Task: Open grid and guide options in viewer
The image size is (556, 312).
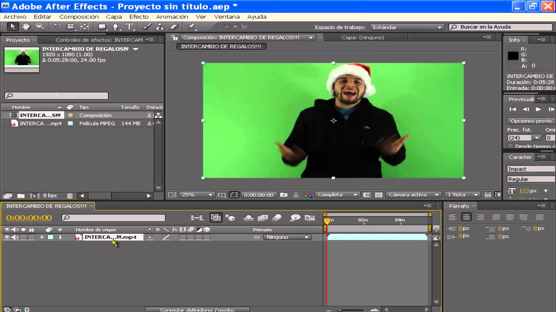Action: pos(222,195)
